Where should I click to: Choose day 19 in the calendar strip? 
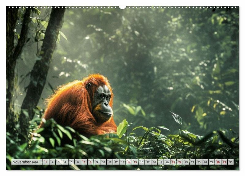point(161,162)
